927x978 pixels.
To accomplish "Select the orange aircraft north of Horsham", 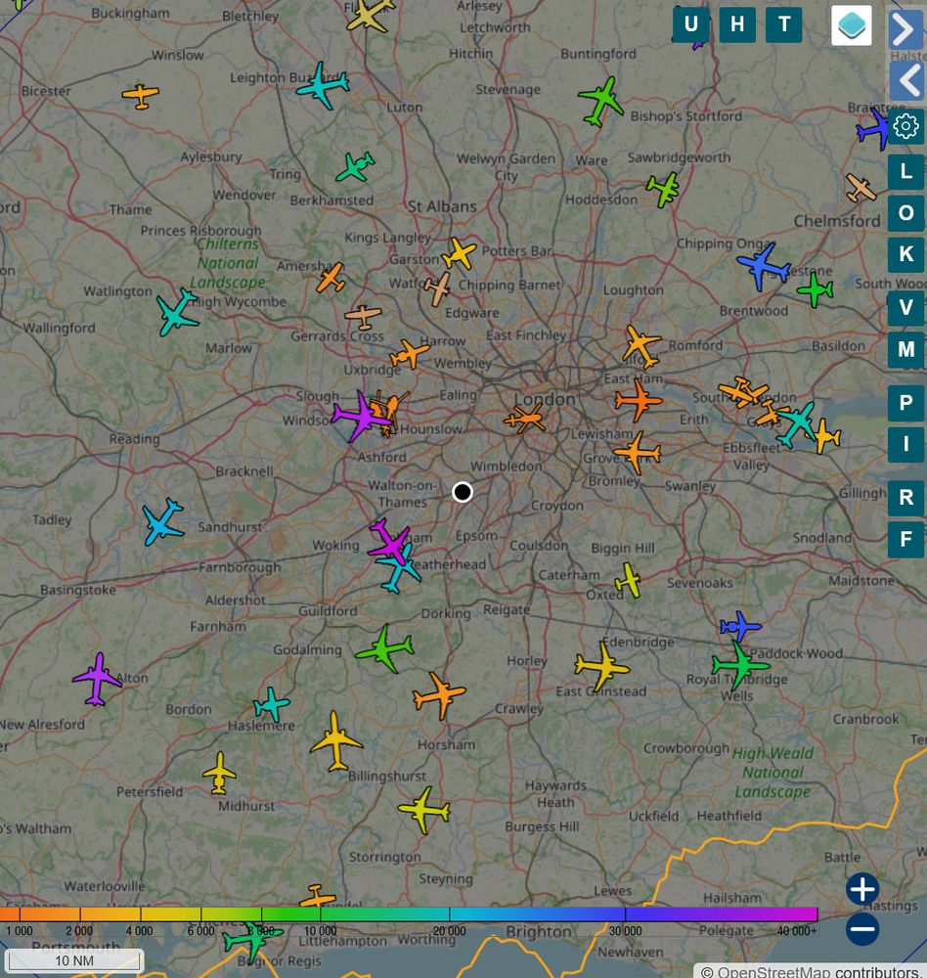I will (x=439, y=694).
